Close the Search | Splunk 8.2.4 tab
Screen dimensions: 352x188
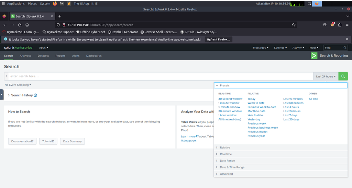pos(52,16)
